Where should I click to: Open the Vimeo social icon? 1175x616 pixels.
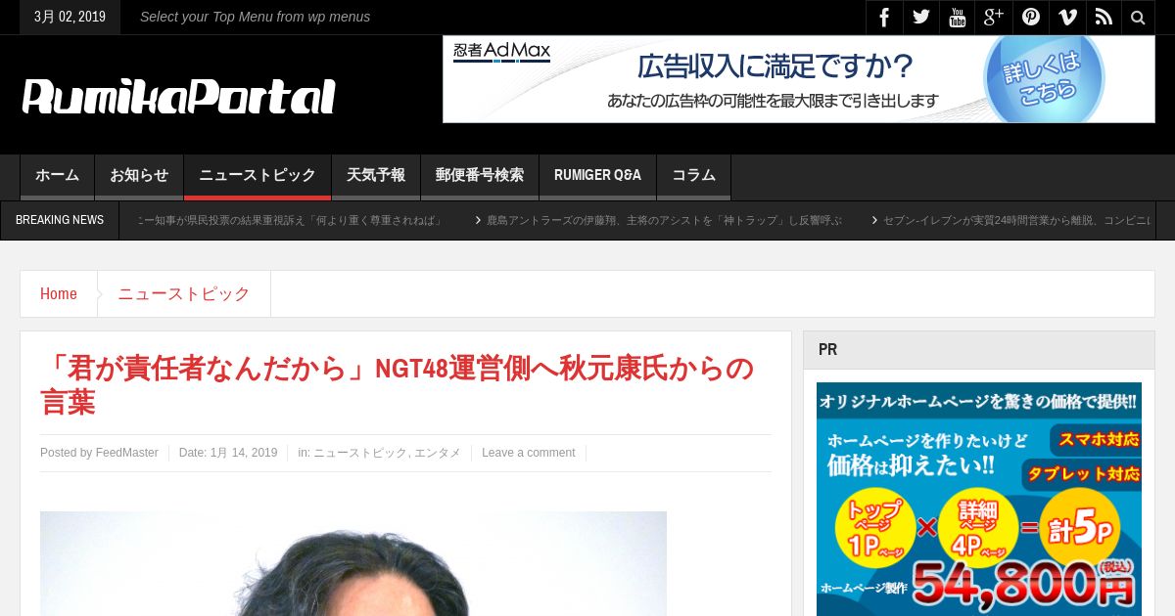pyautogui.click(x=1067, y=17)
